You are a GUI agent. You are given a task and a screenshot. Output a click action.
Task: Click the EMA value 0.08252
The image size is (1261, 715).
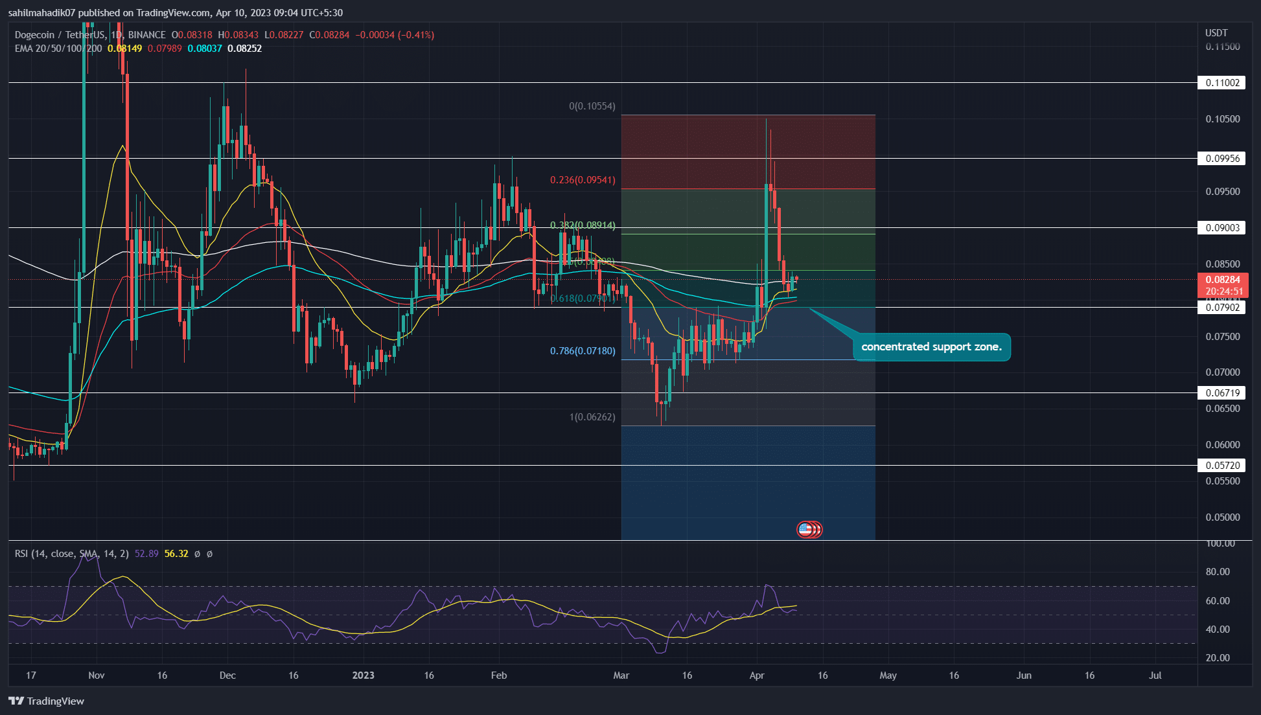point(245,49)
